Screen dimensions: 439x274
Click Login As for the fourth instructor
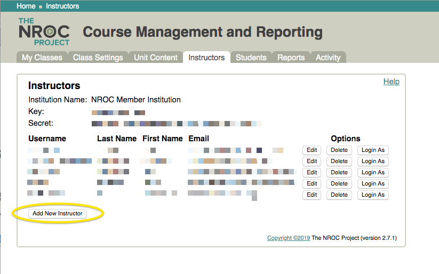pos(373,183)
